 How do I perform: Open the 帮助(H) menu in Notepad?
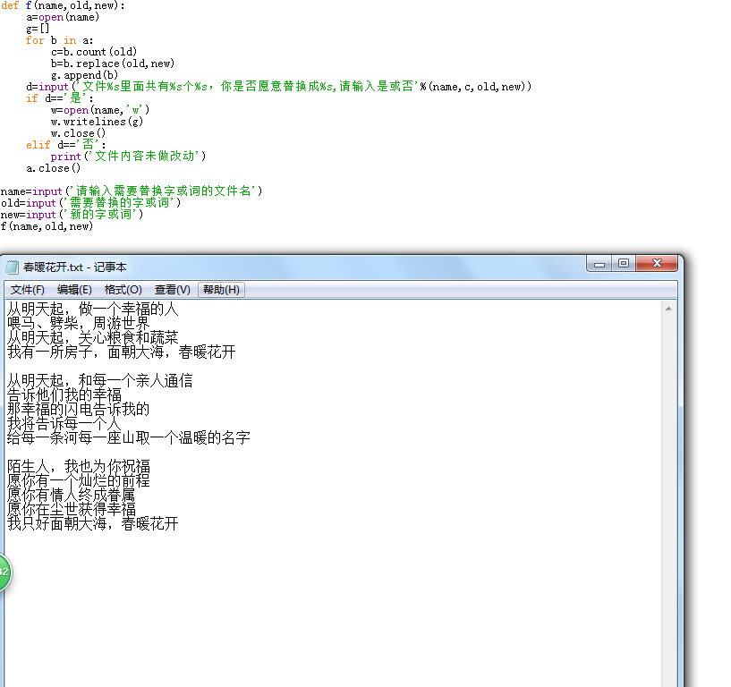click(x=220, y=289)
